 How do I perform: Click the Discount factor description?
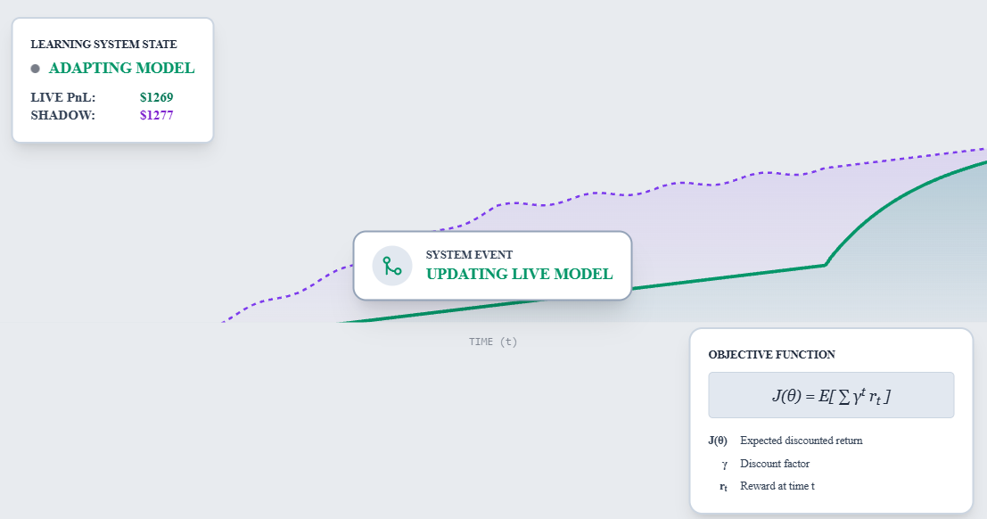click(x=775, y=464)
